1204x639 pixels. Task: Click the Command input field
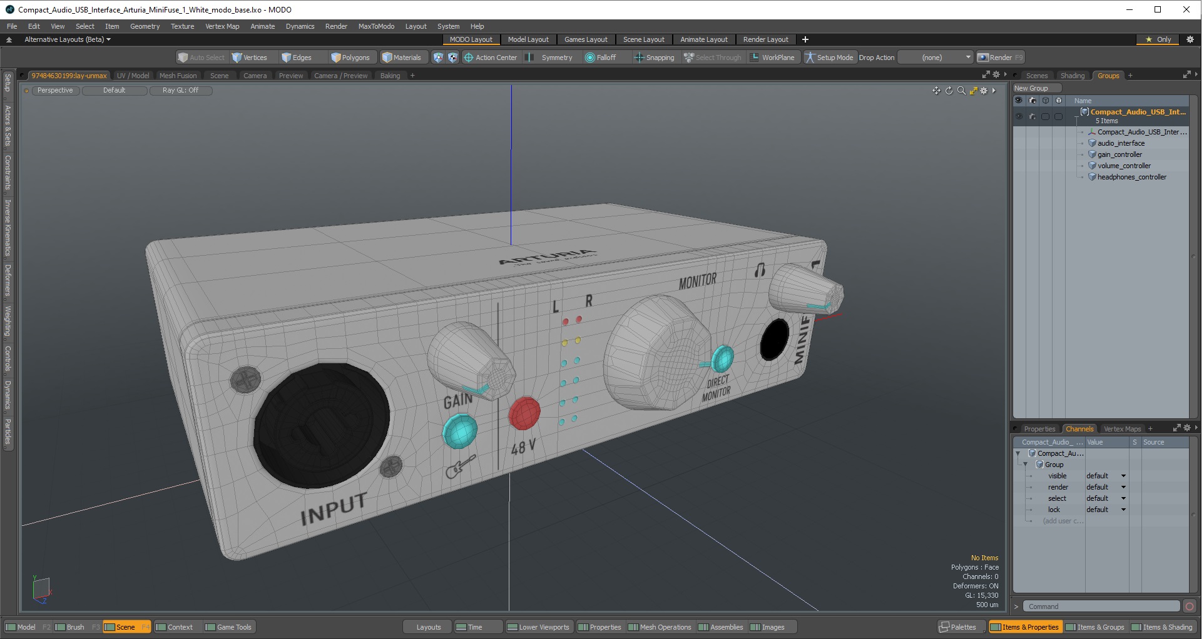(1103, 606)
